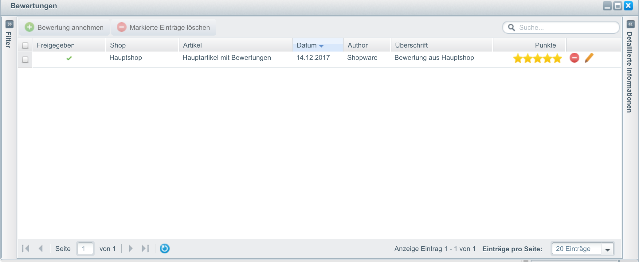This screenshot has width=639, height=262.
Task: Click the dropdown arrow for entries per page
Action: pyautogui.click(x=607, y=249)
